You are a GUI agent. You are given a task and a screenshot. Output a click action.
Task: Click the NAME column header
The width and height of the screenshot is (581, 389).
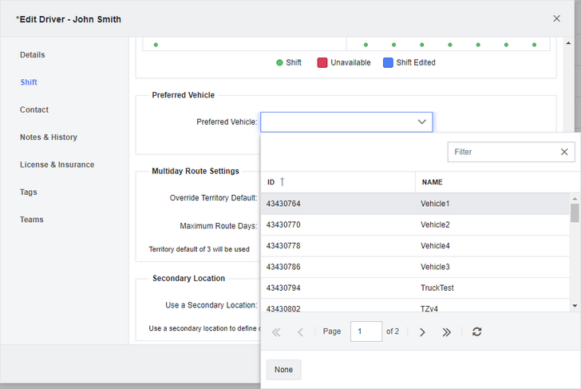433,182
